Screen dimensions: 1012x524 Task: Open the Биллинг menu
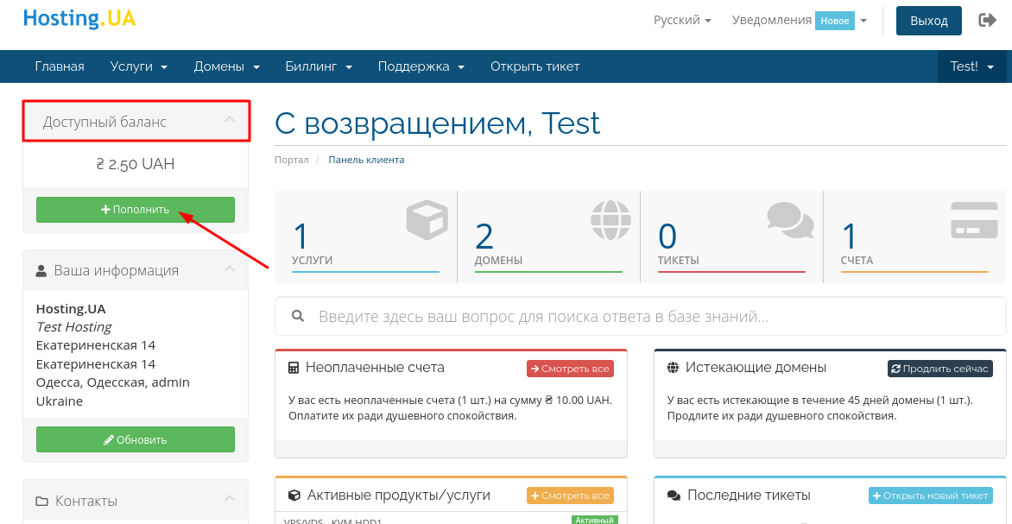pyautogui.click(x=319, y=66)
